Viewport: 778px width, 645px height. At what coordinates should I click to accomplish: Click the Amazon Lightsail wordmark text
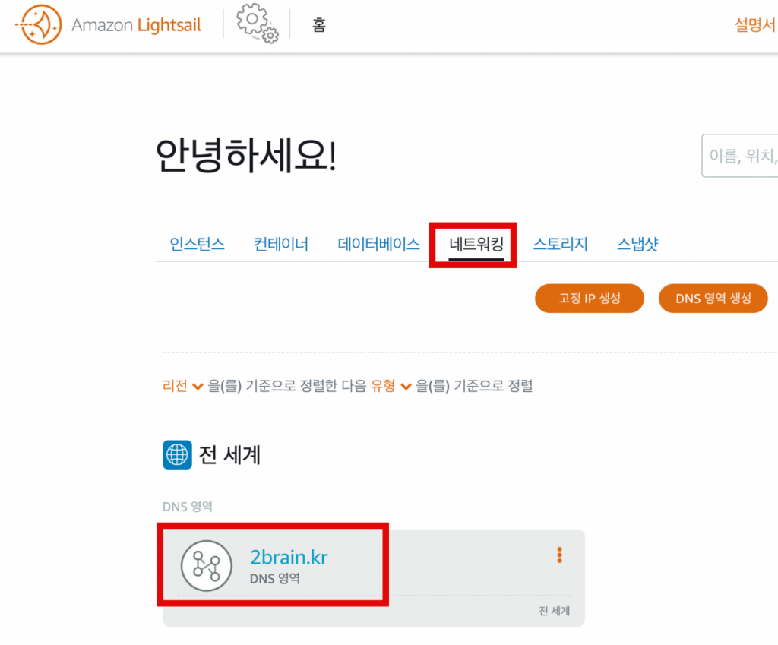tap(137, 25)
